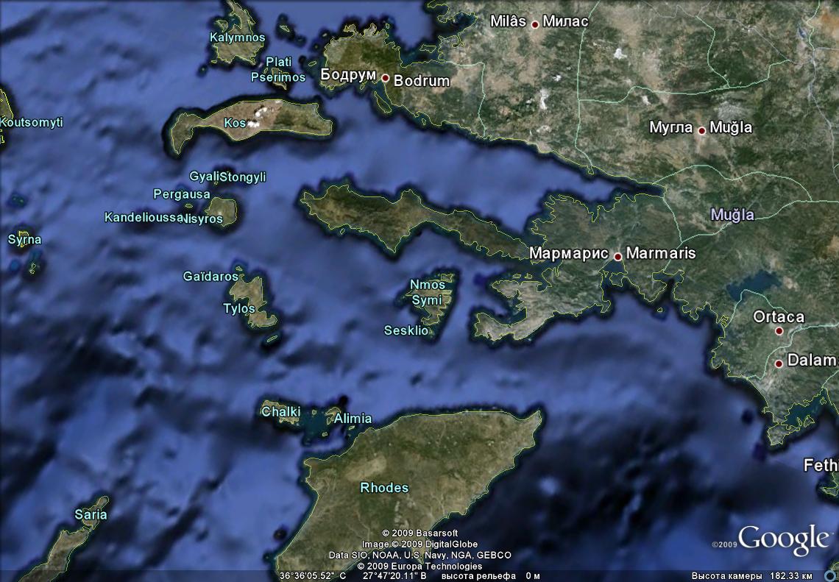
Task: Click the Ortaca city marker dot
Action: [x=779, y=332]
